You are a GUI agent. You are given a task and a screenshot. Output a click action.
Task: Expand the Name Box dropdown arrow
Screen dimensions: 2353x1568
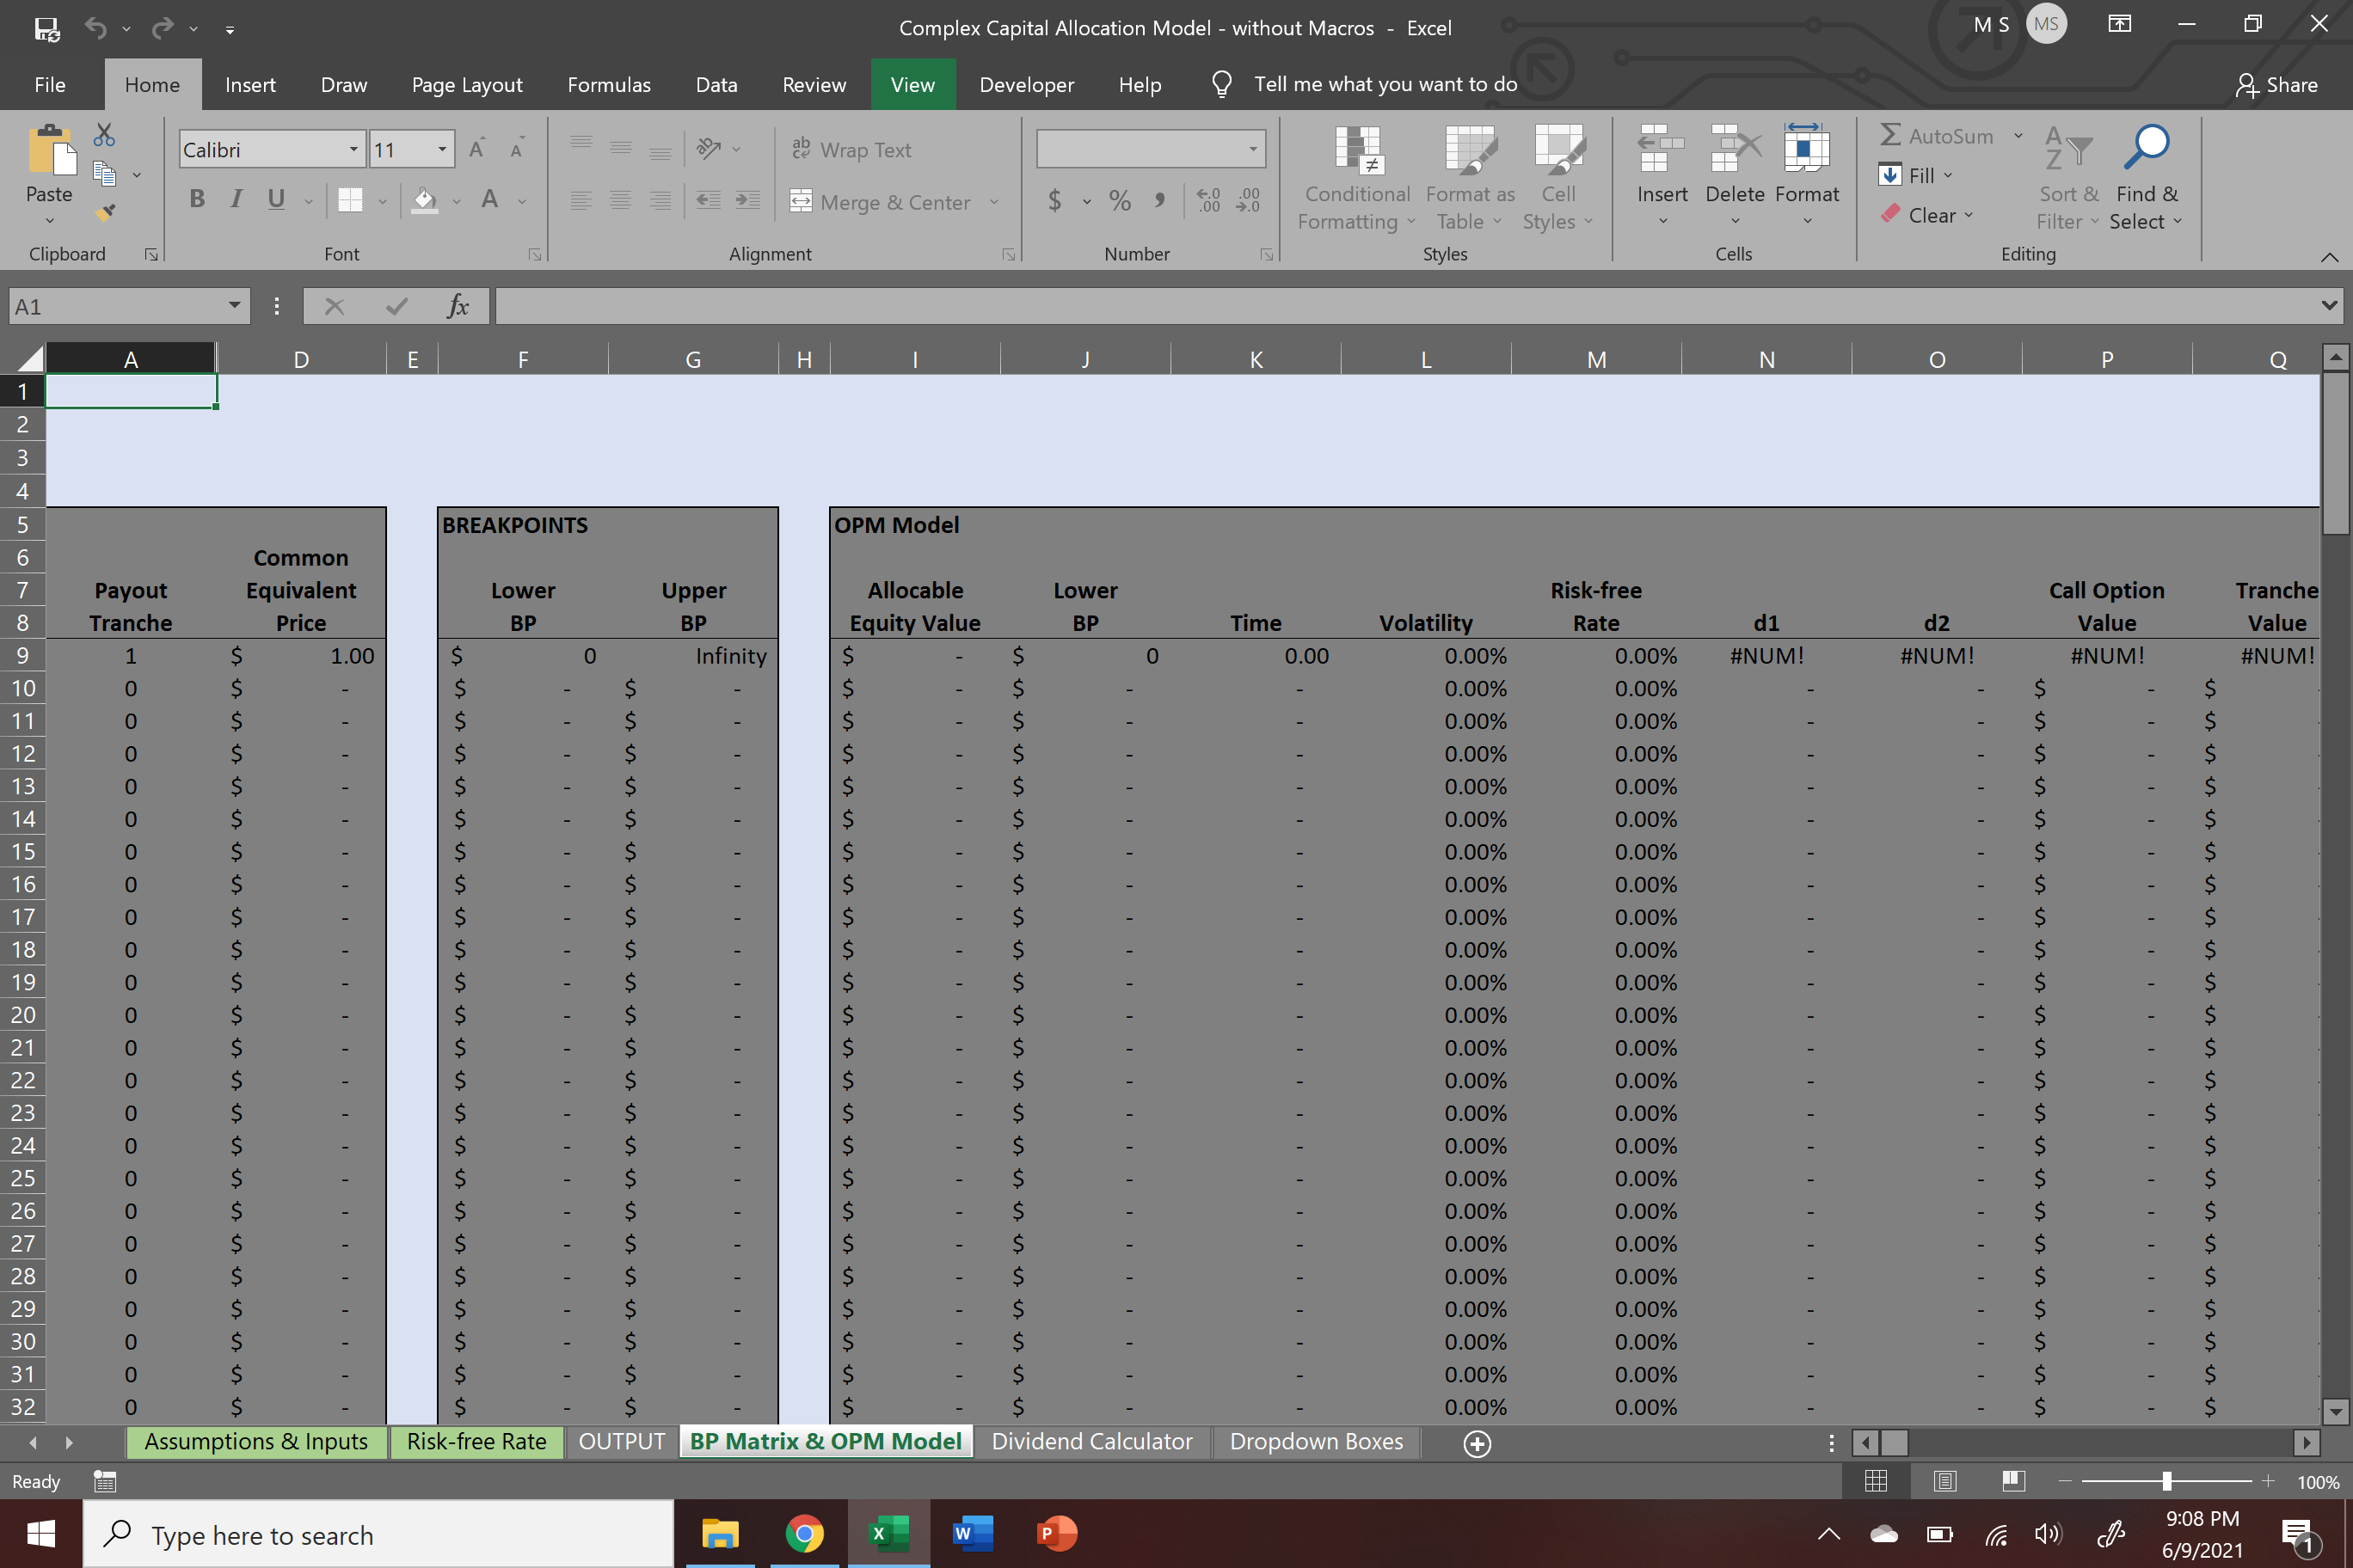234,306
